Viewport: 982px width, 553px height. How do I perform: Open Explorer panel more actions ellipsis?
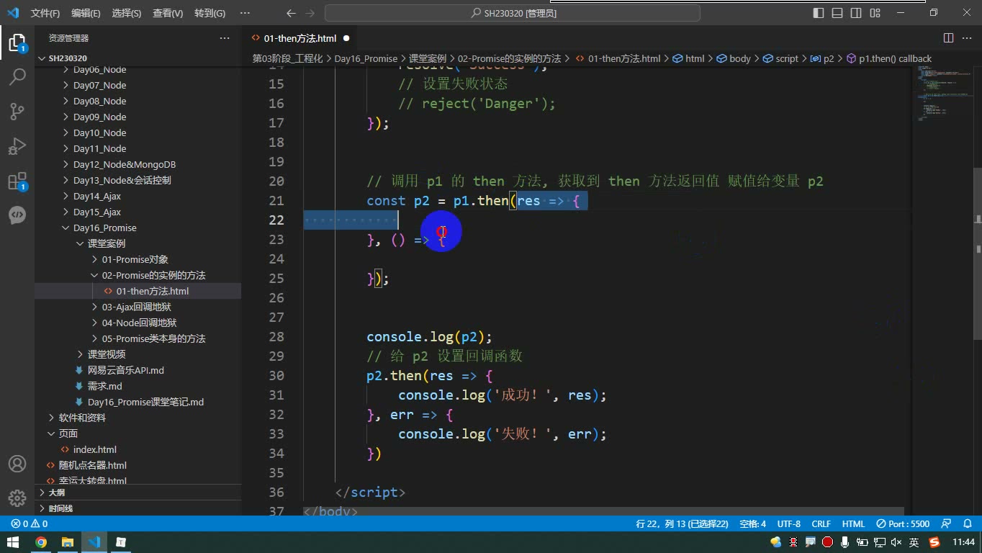pos(225,38)
